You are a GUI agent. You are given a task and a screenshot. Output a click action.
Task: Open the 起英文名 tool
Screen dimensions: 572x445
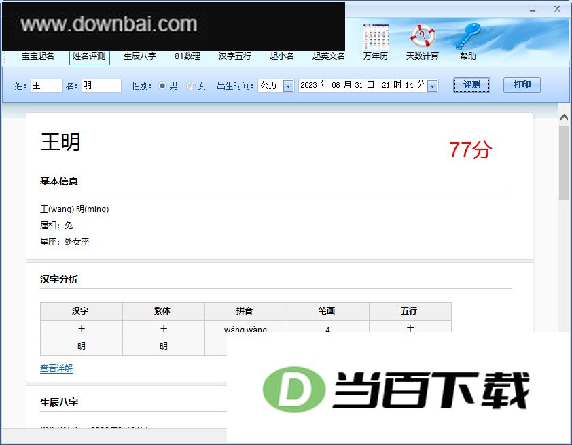(x=328, y=56)
